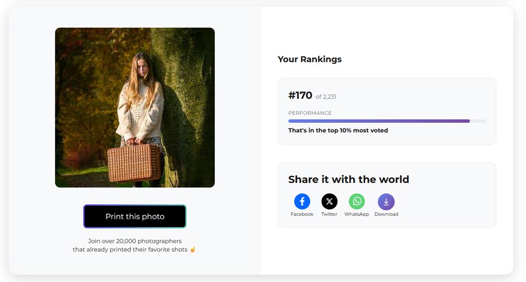This screenshot has width=526, height=282.
Task: Click the "Your Rankings" heading
Action: tap(310, 59)
